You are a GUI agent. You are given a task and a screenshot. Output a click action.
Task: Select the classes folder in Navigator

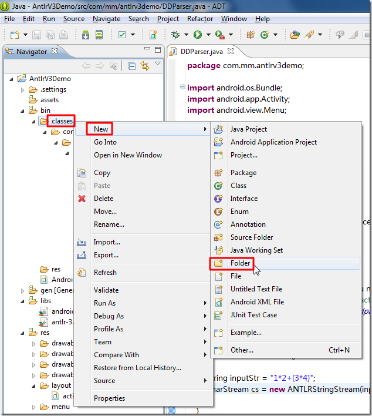(x=62, y=121)
